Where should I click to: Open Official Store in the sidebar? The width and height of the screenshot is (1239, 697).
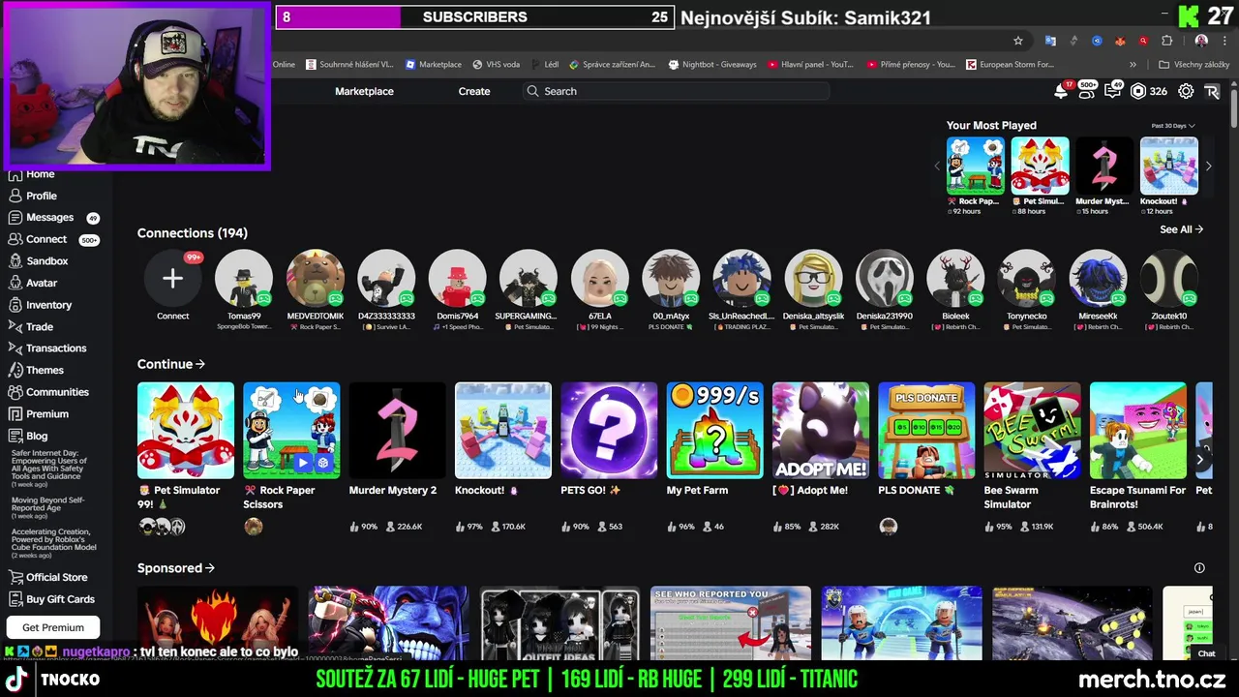56,577
